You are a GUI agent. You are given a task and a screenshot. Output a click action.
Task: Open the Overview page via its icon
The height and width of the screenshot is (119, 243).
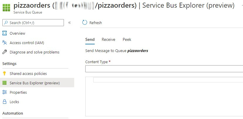click(5, 33)
